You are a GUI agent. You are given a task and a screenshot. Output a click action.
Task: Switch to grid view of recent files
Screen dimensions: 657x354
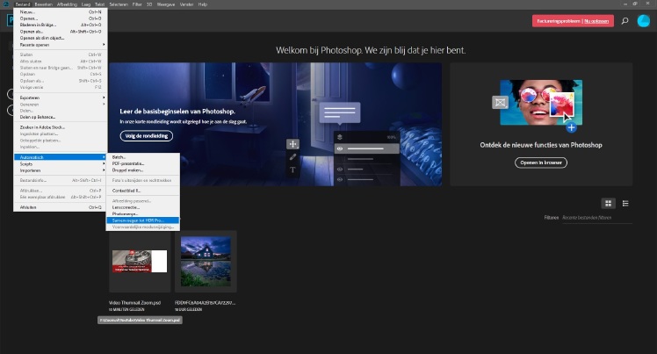pos(608,204)
